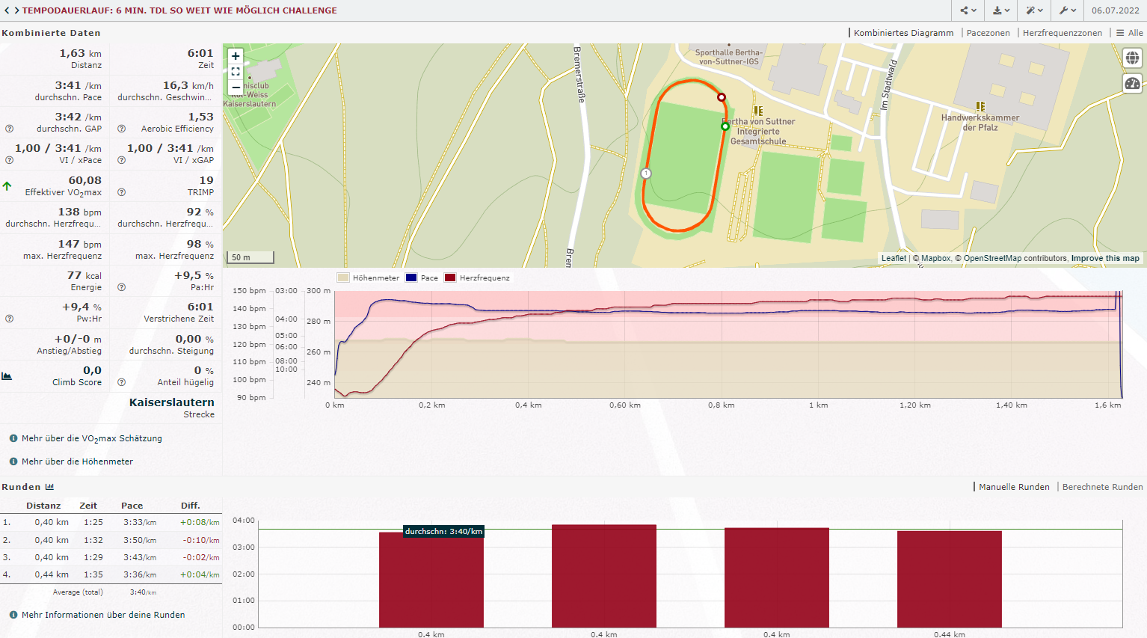Open the wrench tools dropdown
Image resolution: width=1147 pixels, height=638 pixels.
[1068, 10]
